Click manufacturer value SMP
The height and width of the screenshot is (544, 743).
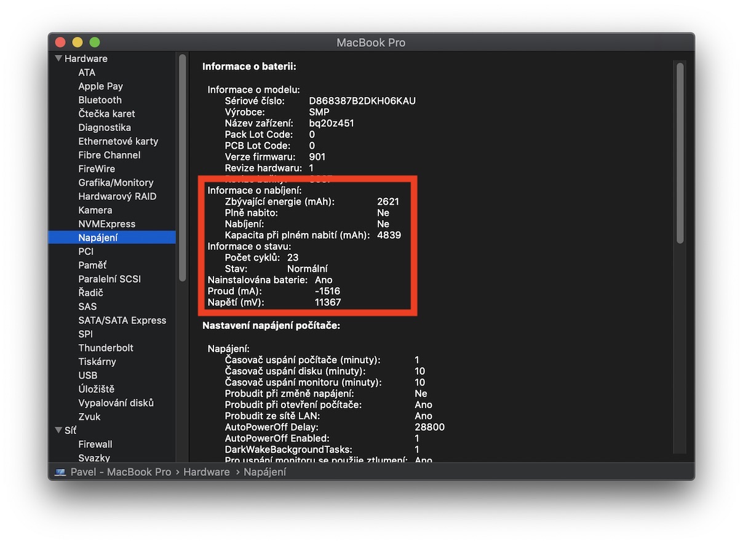click(319, 112)
